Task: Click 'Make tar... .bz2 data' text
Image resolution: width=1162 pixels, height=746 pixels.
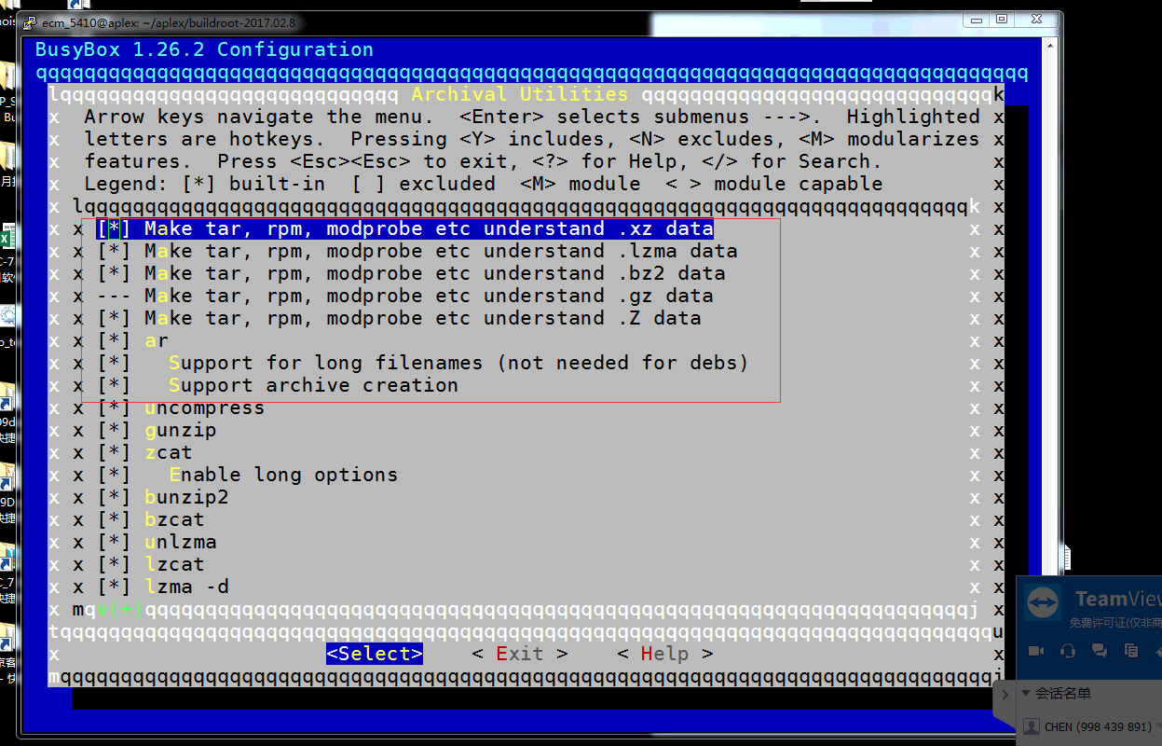Action: click(435, 273)
